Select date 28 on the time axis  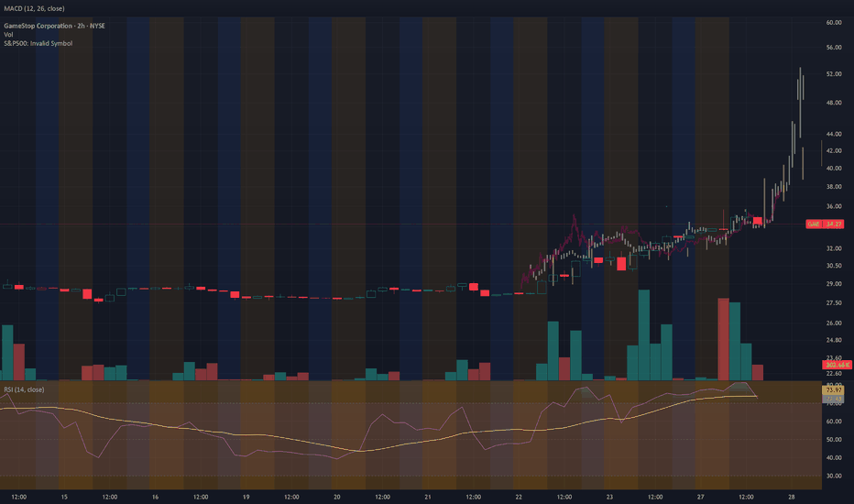792,497
